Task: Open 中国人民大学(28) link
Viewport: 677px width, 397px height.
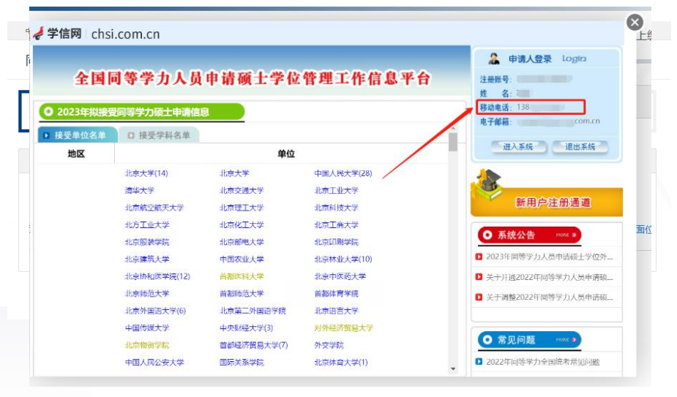Action: [343, 173]
